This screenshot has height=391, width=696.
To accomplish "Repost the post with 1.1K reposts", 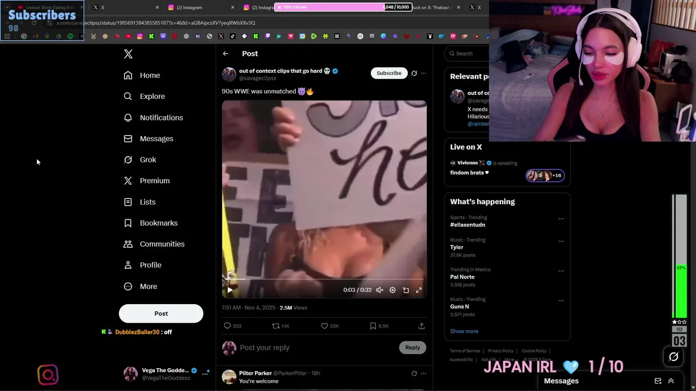I will (x=281, y=326).
